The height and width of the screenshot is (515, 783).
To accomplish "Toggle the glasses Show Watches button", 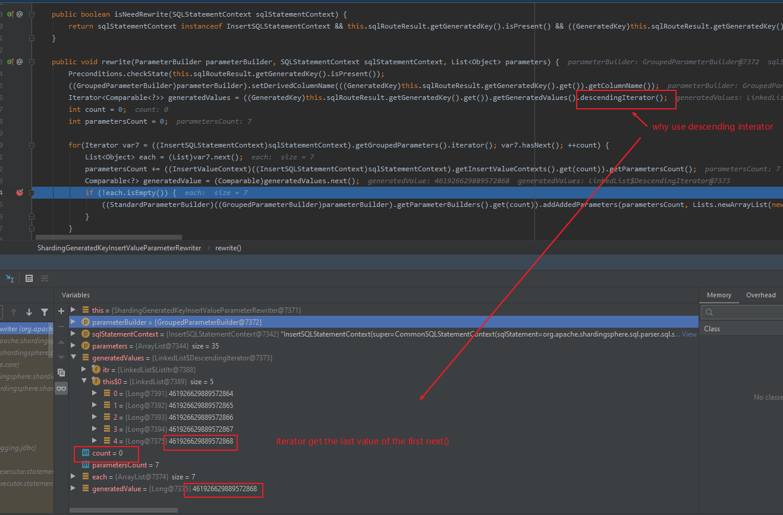I will click(x=61, y=388).
